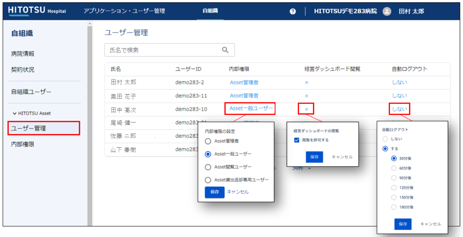The width and height of the screenshot is (463, 237).
Task: Click the help question mark icon
Action: 293,11
